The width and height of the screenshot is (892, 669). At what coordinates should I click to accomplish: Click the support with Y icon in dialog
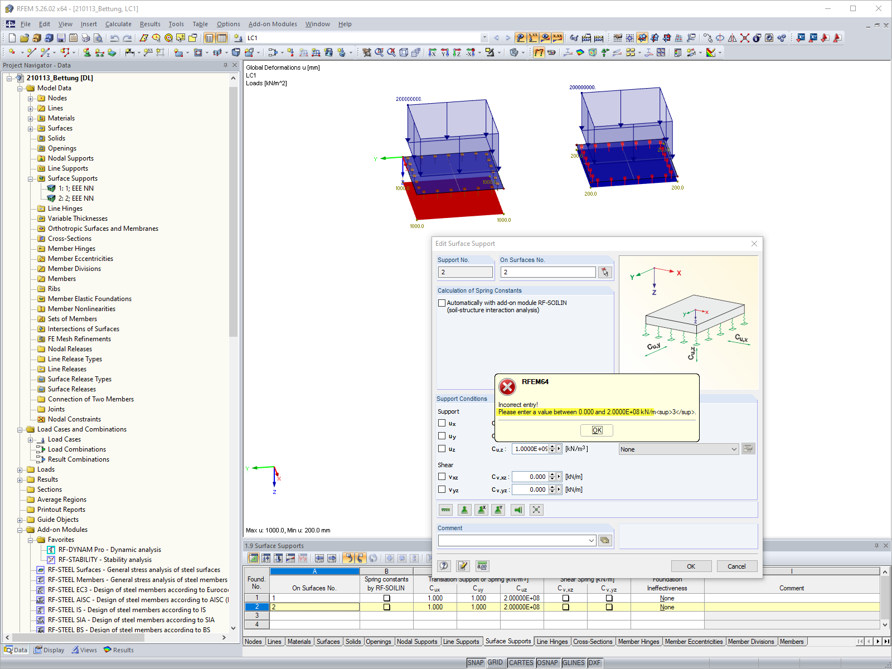(498, 510)
